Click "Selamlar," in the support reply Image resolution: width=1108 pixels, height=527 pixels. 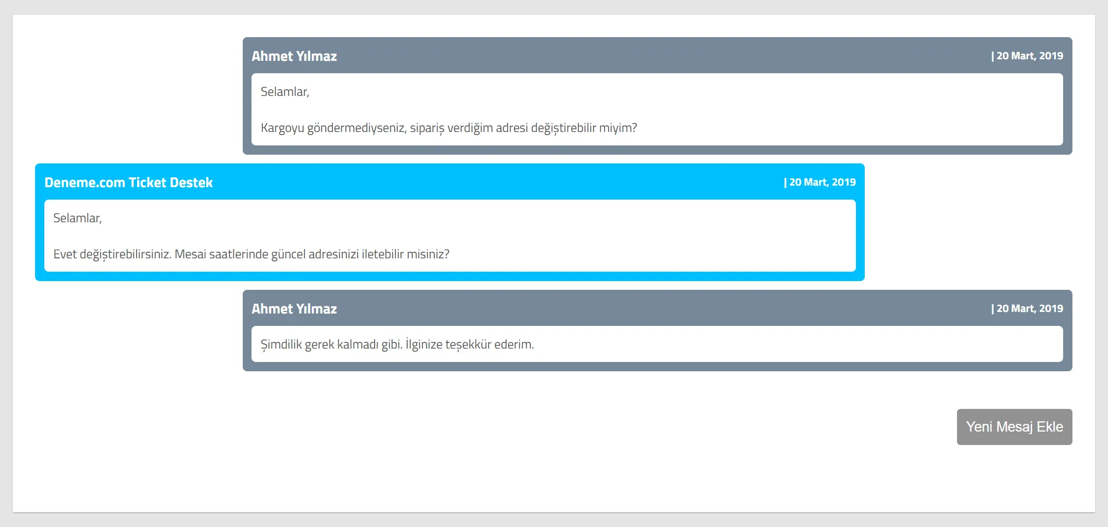click(x=77, y=218)
